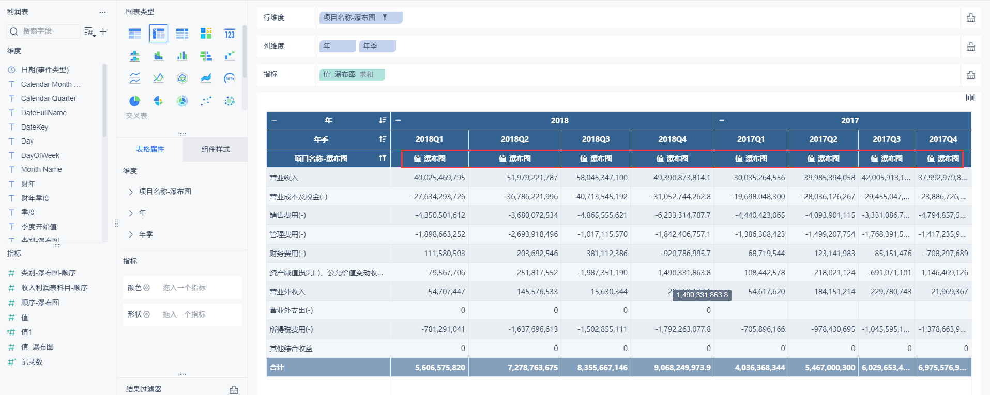990x395 pixels.
Task: Switch to the 组件样式 tab
Action: 216,149
